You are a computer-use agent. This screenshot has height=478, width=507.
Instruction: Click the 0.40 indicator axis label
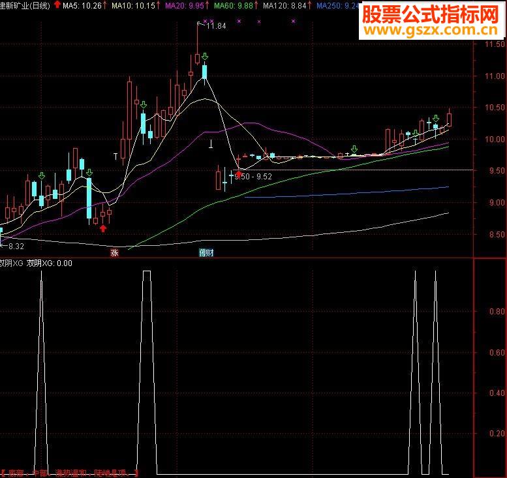click(x=497, y=393)
